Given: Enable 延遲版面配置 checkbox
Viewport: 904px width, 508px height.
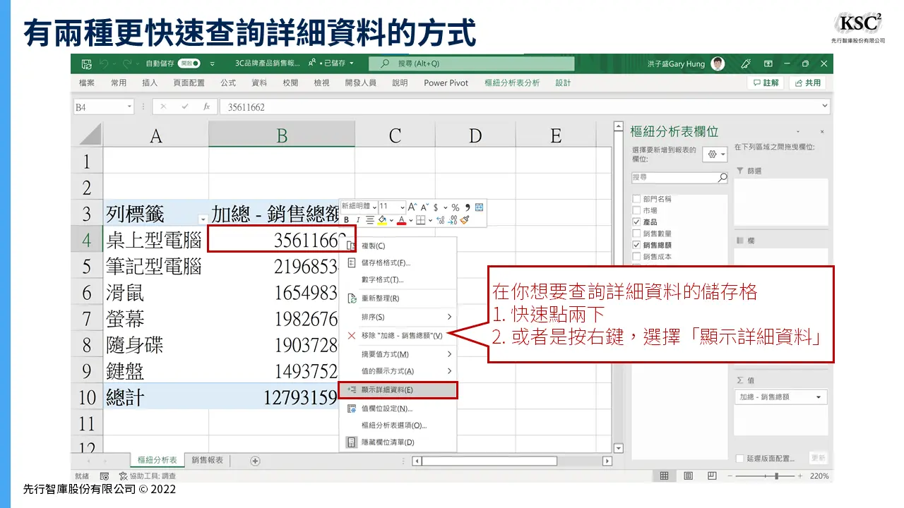Looking at the screenshot, I should pos(739,458).
